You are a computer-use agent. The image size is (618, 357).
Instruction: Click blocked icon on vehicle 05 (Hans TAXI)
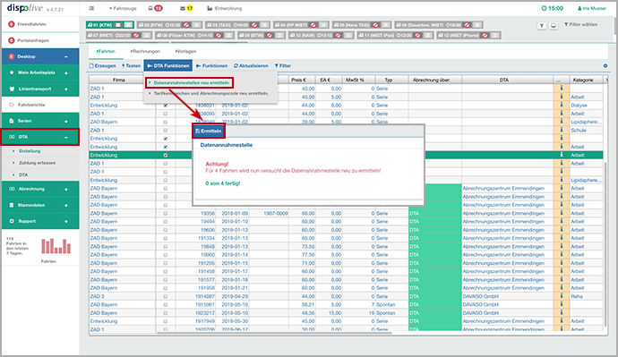(375, 25)
